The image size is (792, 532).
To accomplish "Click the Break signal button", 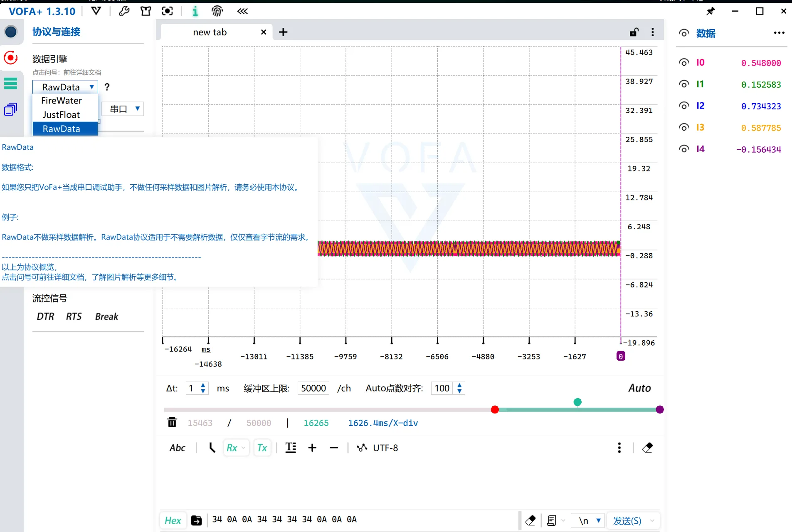I will point(107,317).
